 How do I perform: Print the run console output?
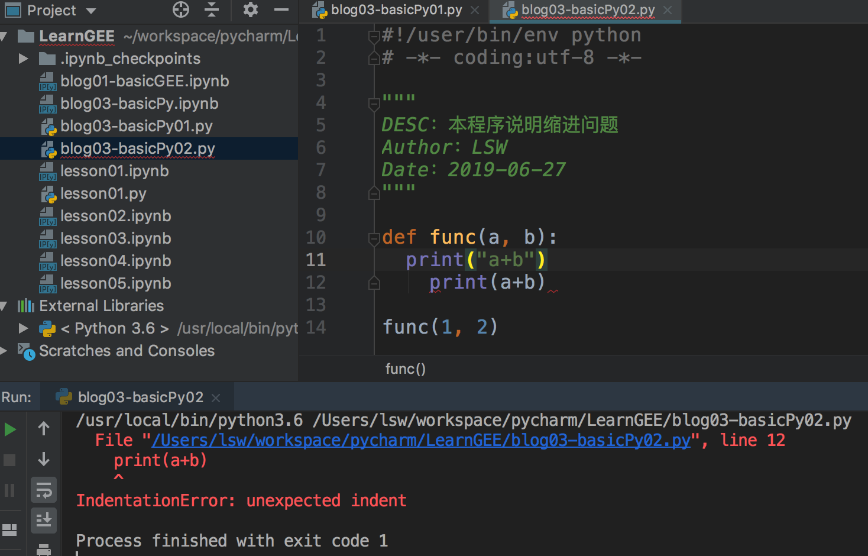point(44,549)
